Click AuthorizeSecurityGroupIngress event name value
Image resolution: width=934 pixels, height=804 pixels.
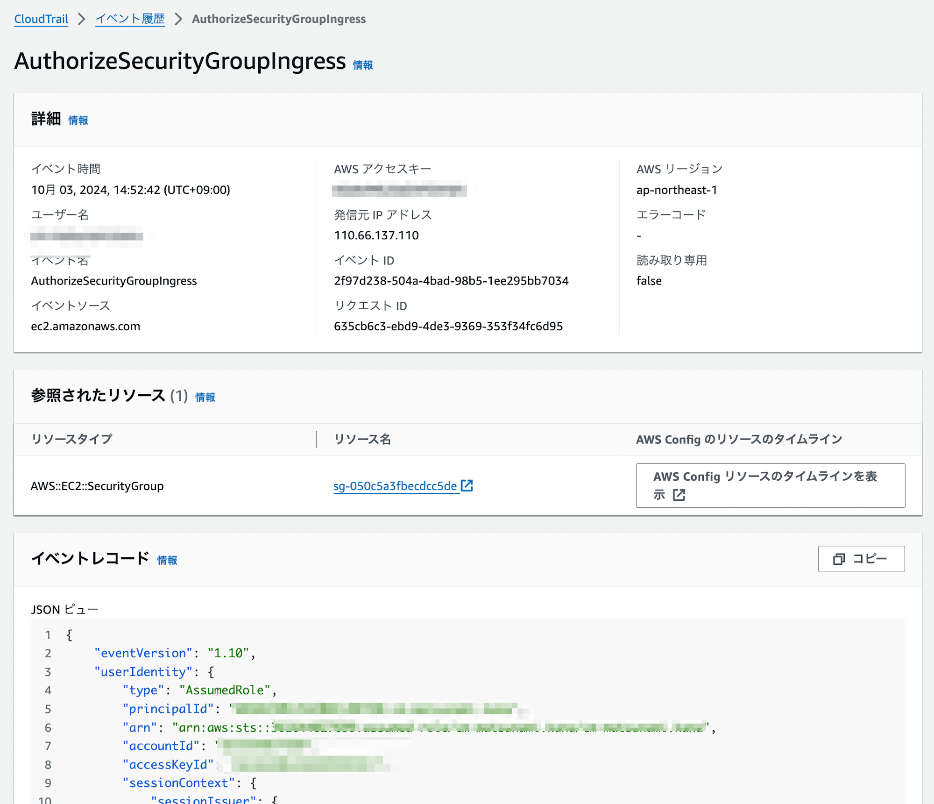[114, 281]
